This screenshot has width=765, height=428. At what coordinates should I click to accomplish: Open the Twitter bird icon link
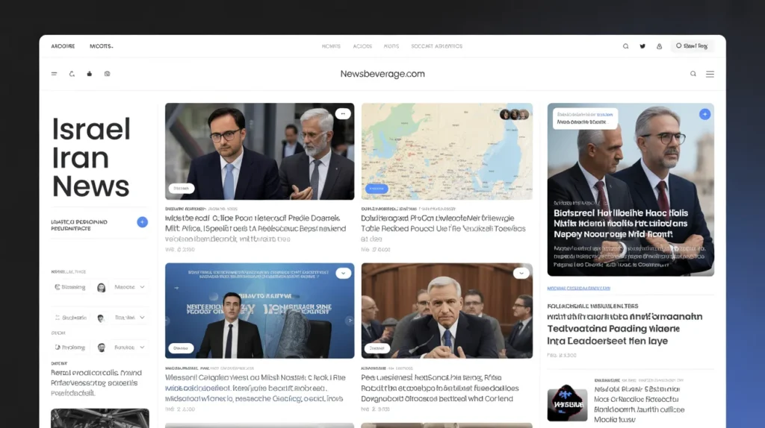[642, 46]
